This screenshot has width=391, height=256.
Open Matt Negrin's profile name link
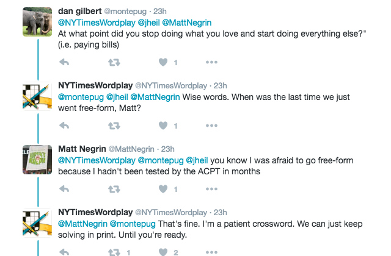81,149
